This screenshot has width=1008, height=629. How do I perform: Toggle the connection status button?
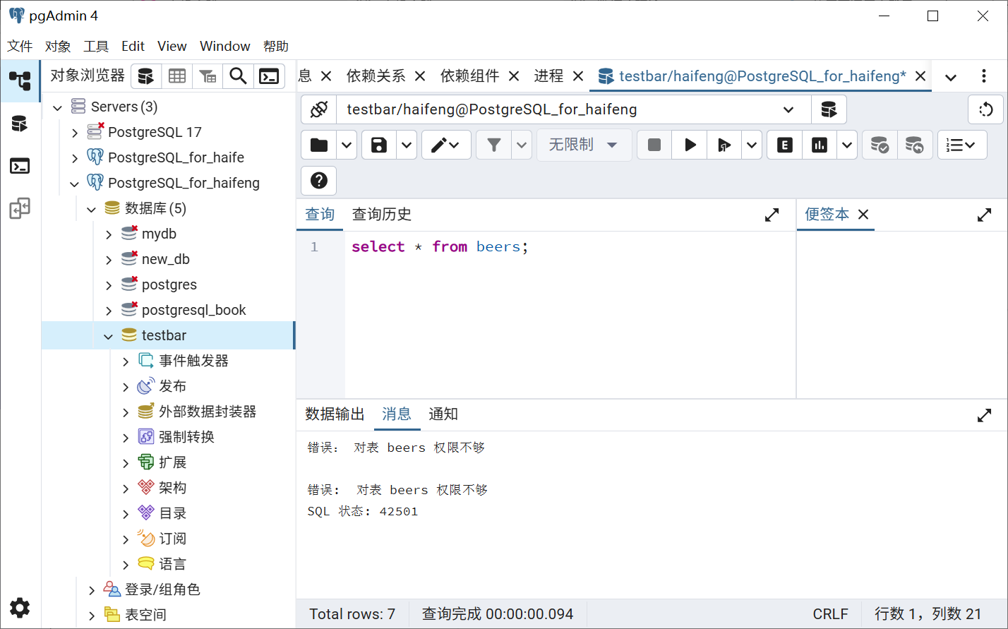(x=319, y=109)
